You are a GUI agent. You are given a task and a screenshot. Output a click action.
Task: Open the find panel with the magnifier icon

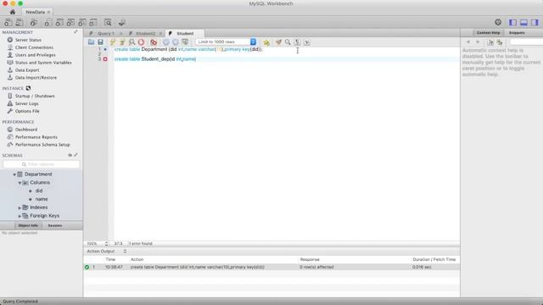click(288, 42)
